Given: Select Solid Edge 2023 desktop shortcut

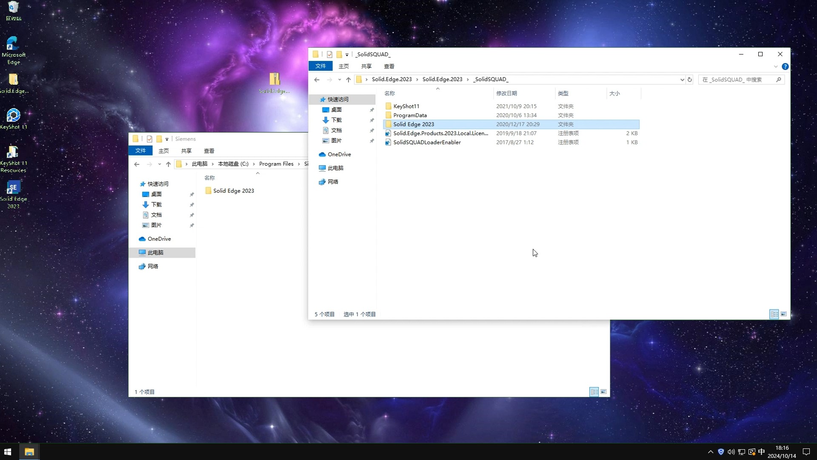Looking at the screenshot, I should click(14, 195).
